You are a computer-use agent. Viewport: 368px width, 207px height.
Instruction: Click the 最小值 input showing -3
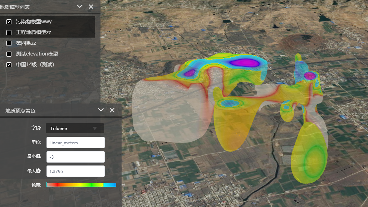tap(75, 157)
